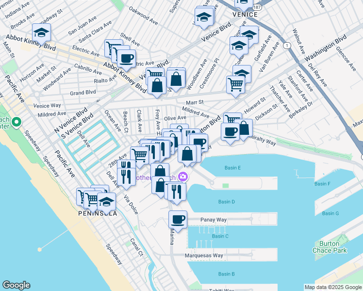Click the shopping bag marker beside Basin E
The width and height of the screenshot is (363, 291).
pyautogui.click(x=187, y=154)
